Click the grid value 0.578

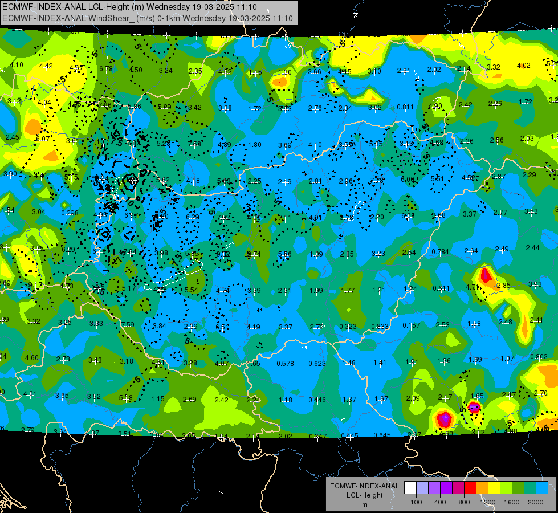[286, 364]
